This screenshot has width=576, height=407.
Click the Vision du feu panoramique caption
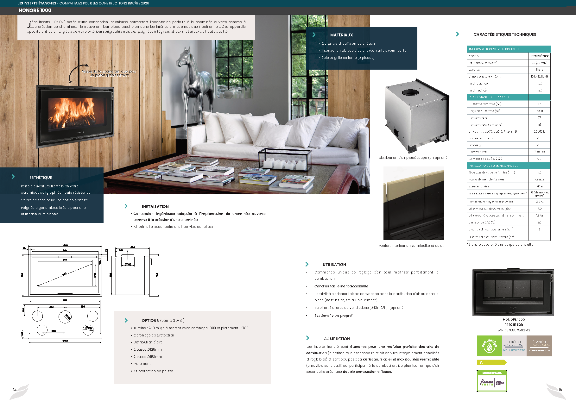tap(109, 73)
